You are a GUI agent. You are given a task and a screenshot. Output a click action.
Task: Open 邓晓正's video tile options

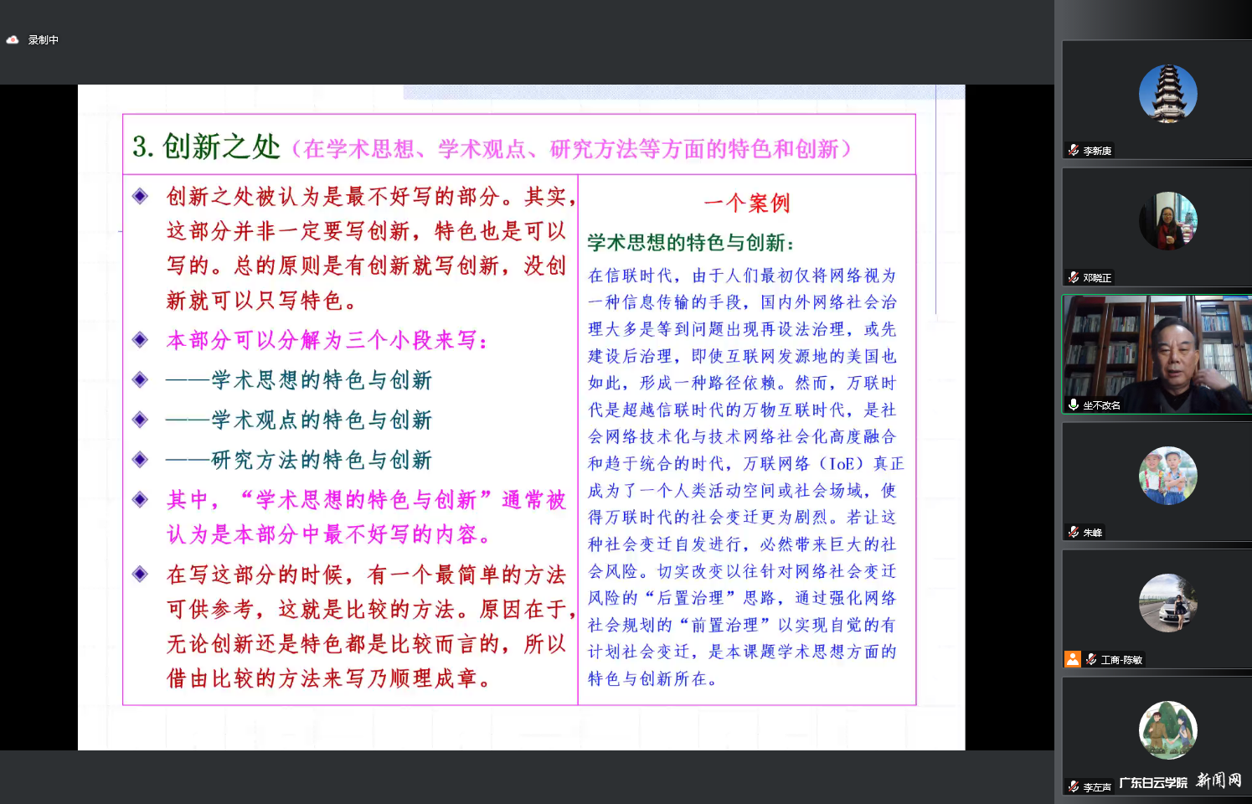pos(1156,226)
